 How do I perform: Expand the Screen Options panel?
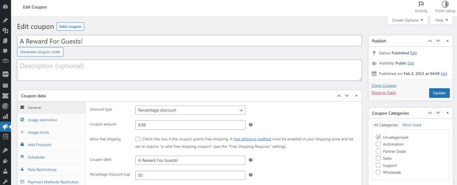click(x=407, y=20)
